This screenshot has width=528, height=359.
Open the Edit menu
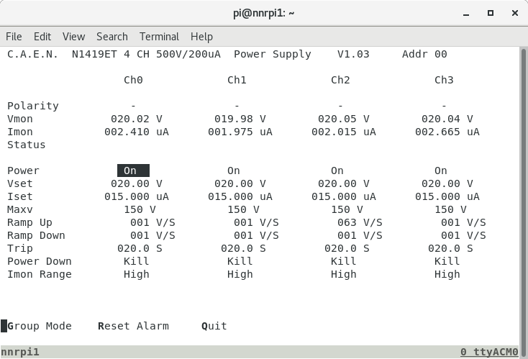[x=42, y=37]
